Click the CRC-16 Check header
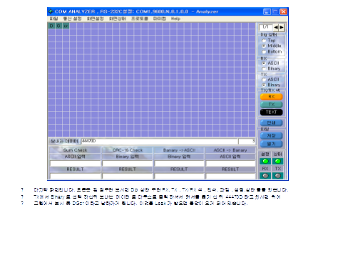 click(128, 150)
